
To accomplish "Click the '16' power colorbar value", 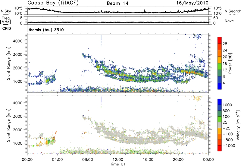I will click(x=225, y=64).
